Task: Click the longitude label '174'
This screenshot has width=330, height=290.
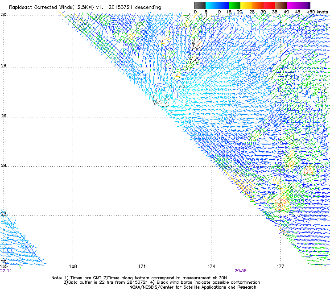Action: [211, 266]
